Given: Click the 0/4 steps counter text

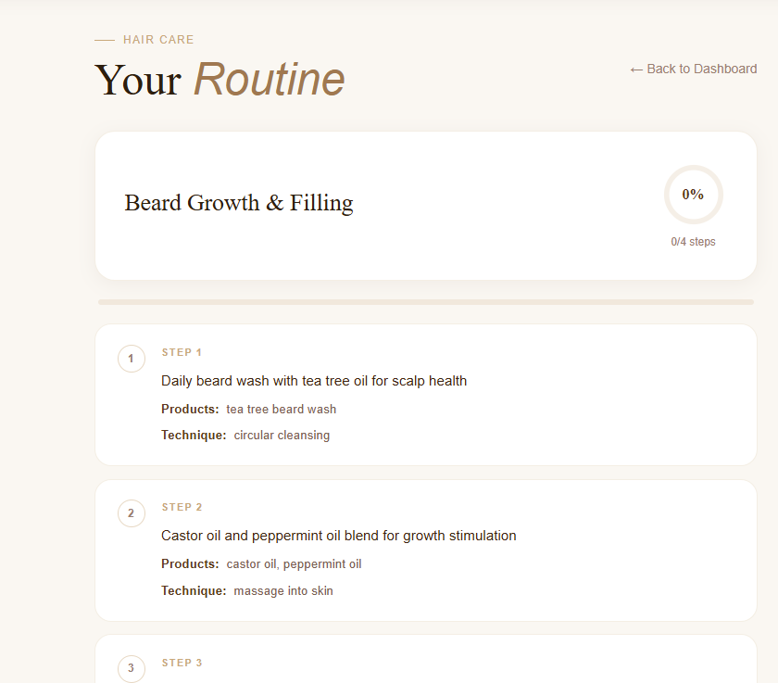Looking at the screenshot, I should tap(693, 242).
